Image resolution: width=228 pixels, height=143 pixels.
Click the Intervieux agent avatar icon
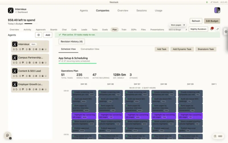(15, 44)
